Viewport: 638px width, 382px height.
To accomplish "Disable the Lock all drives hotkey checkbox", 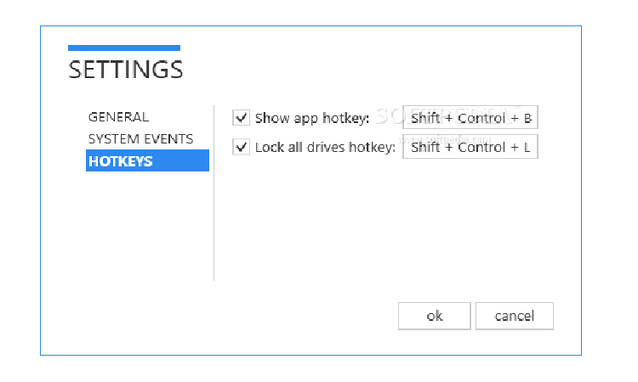I will point(242,147).
